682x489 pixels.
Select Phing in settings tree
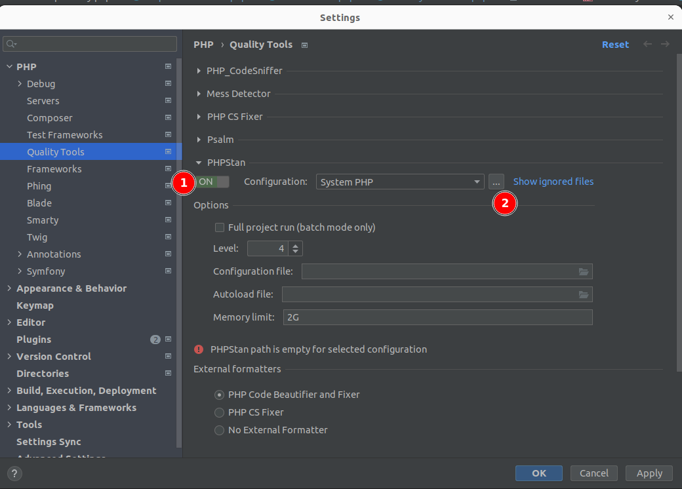39,186
